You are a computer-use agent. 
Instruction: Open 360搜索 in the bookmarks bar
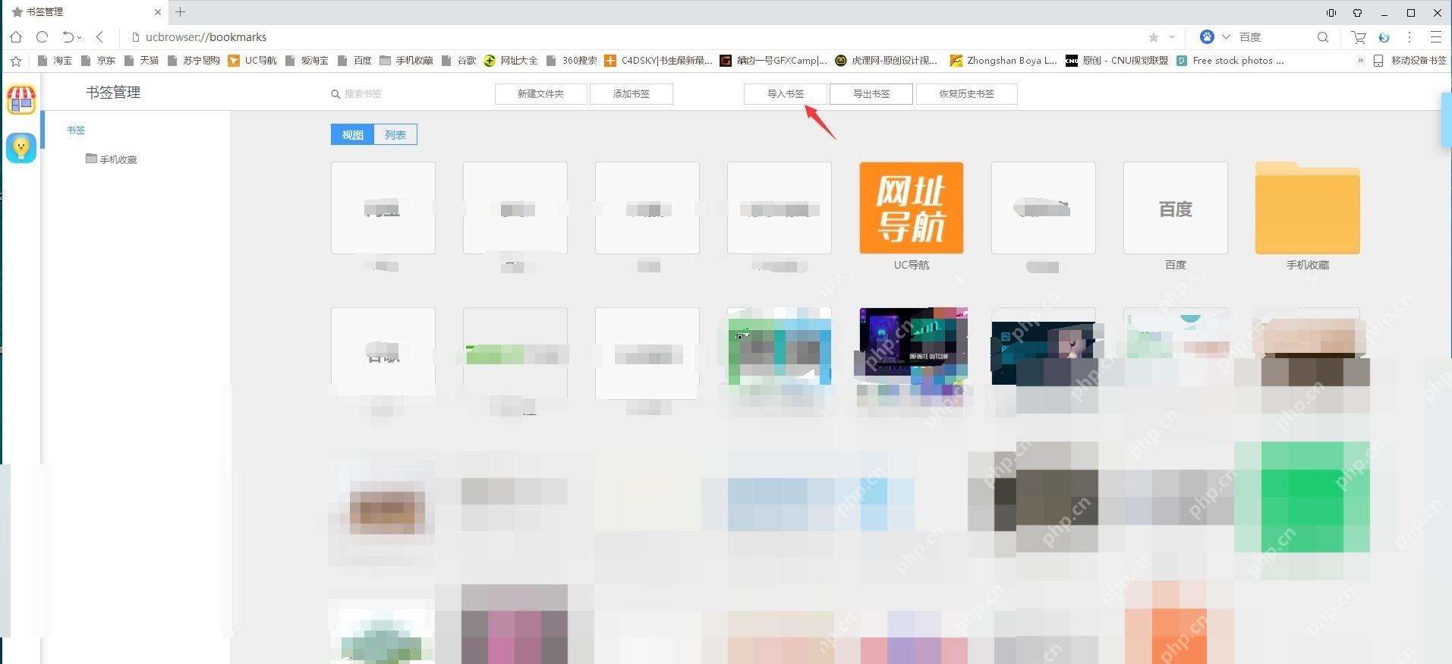tap(572, 61)
